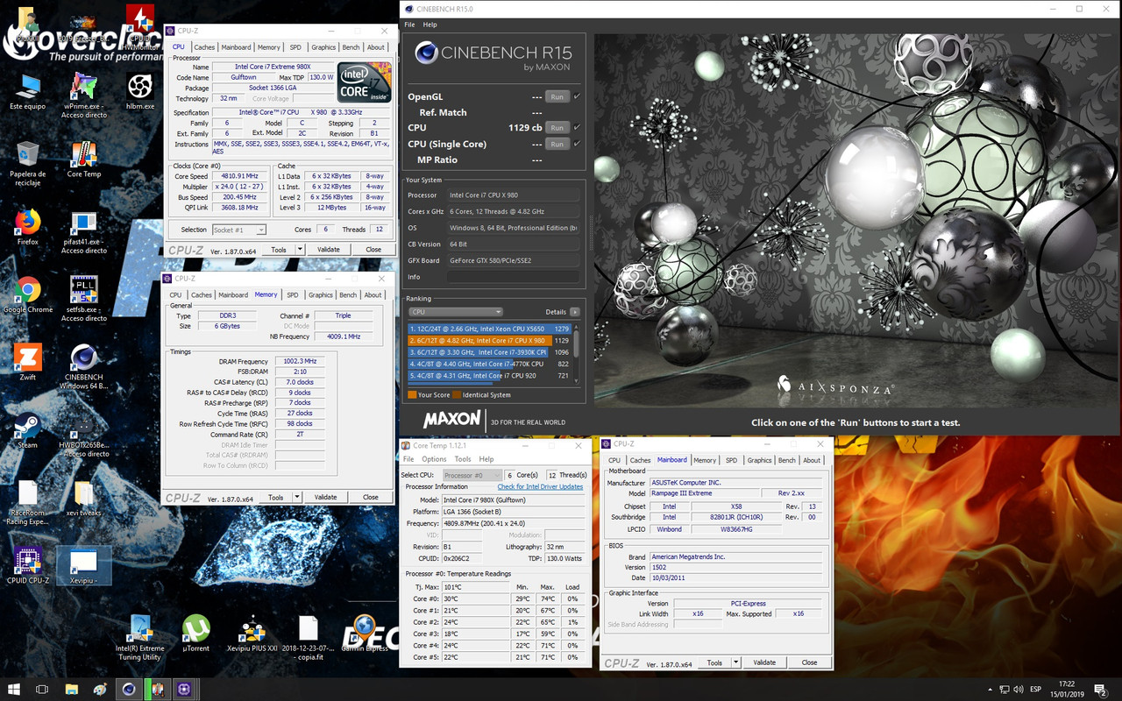The width and height of the screenshot is (1122, 701).
Task: Open Intel(R) Extreme Tuning Utility shortcut
Action: 139,638
